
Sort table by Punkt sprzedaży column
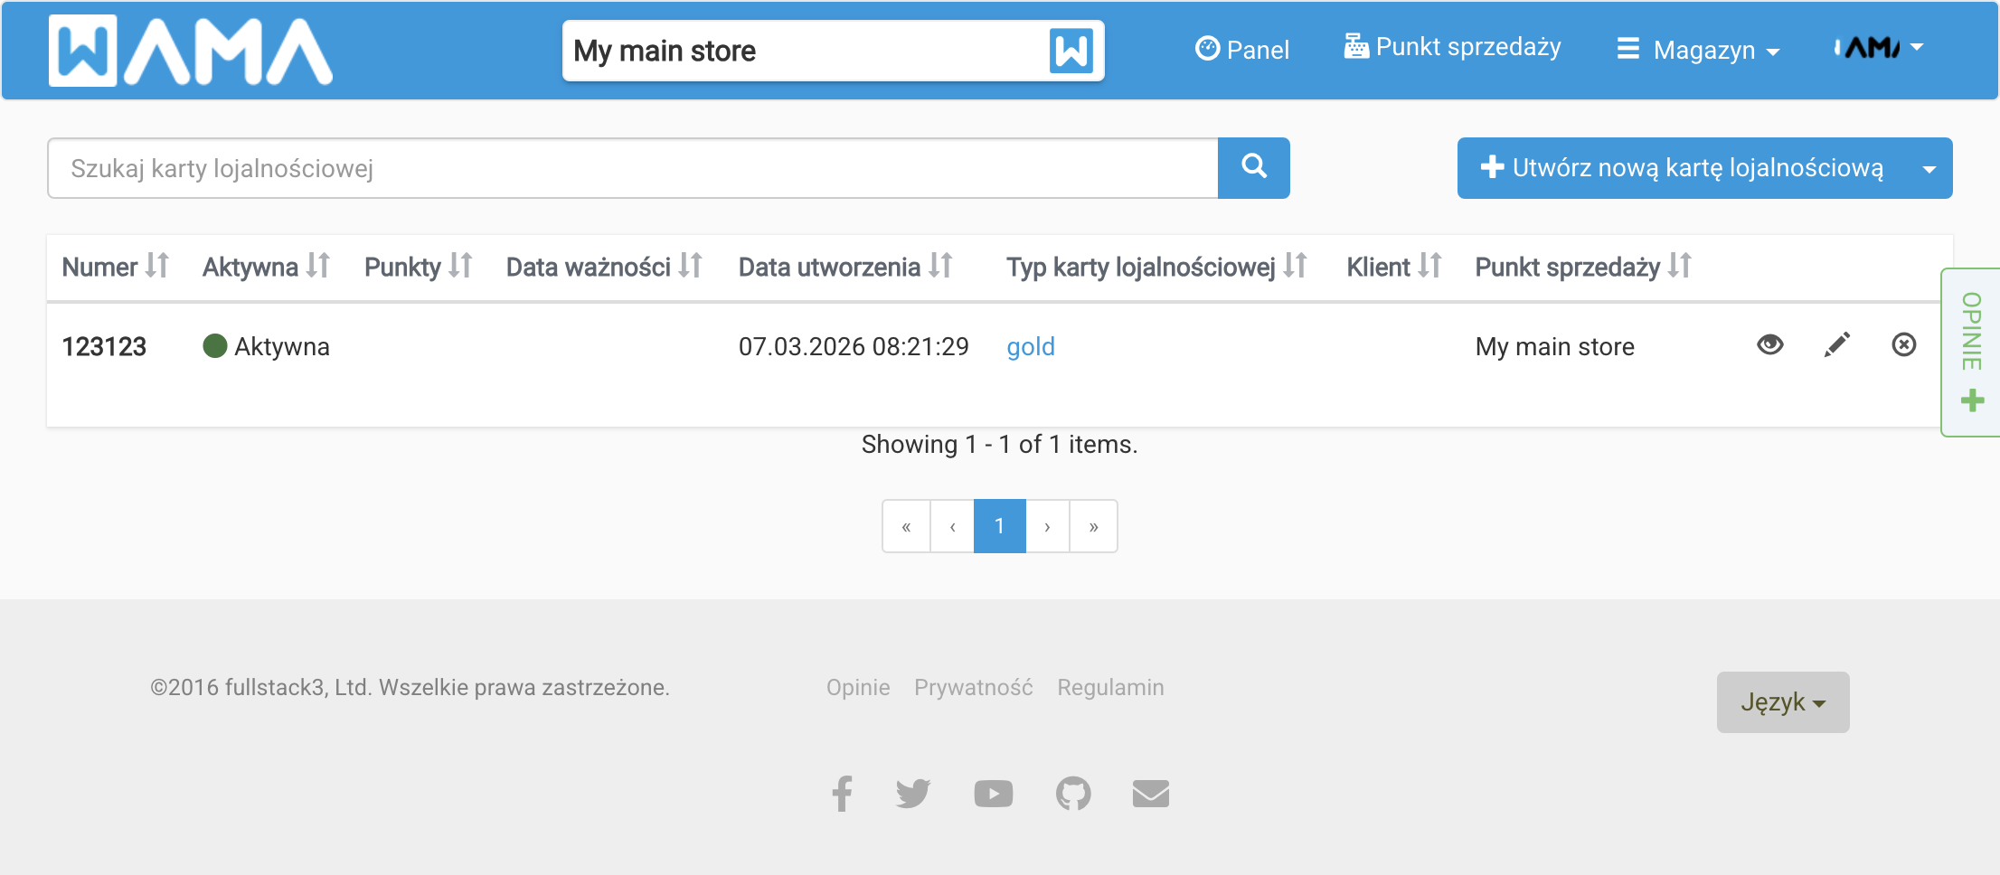1583,267
